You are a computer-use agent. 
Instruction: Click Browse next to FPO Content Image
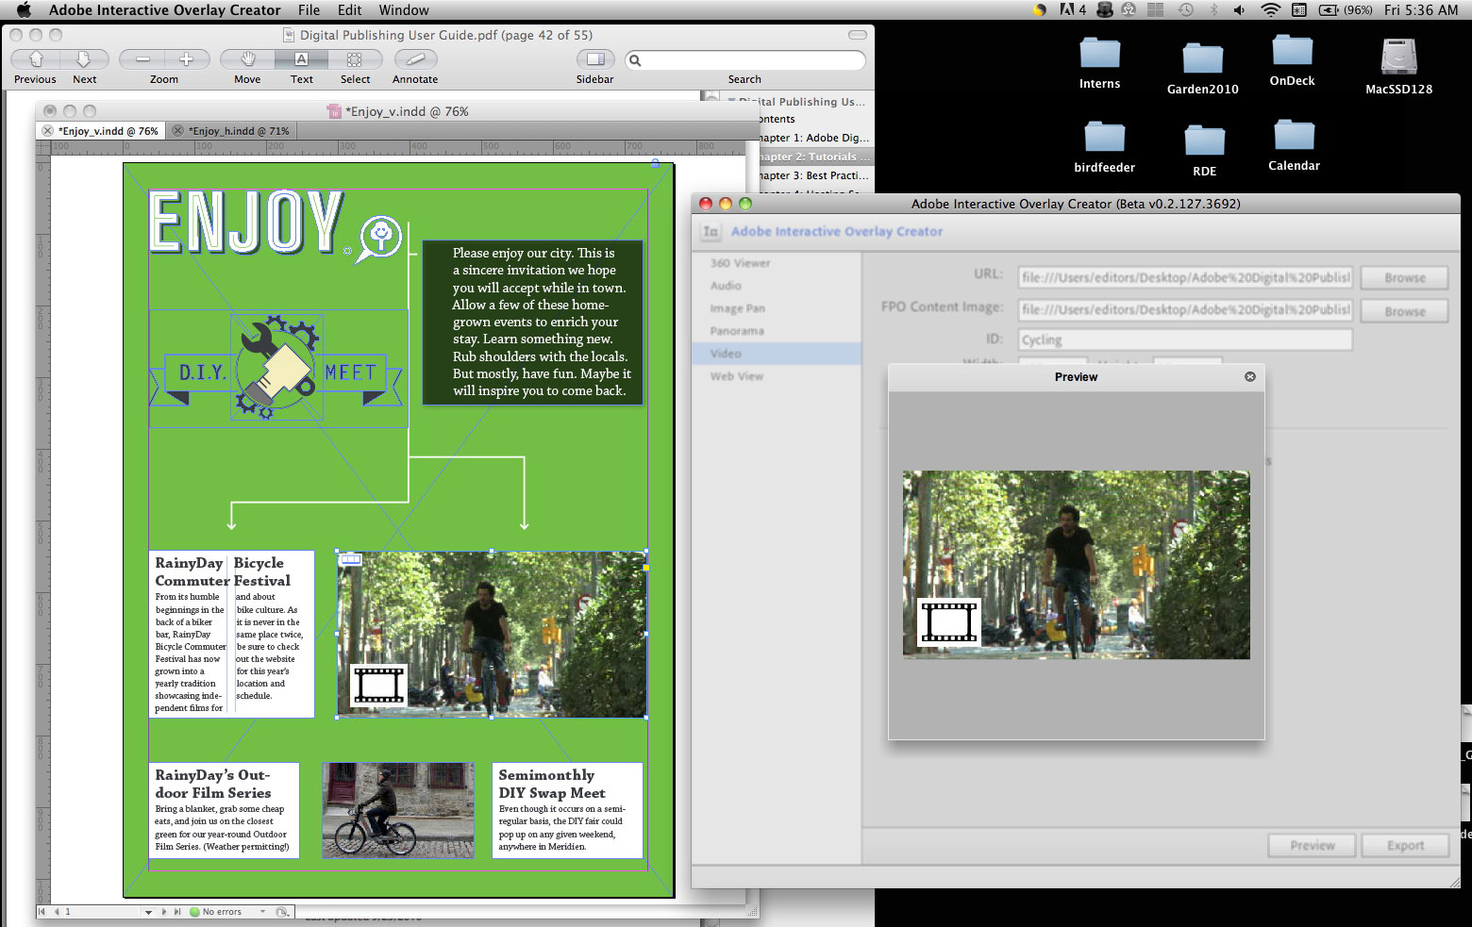(x=1404, y=311)
